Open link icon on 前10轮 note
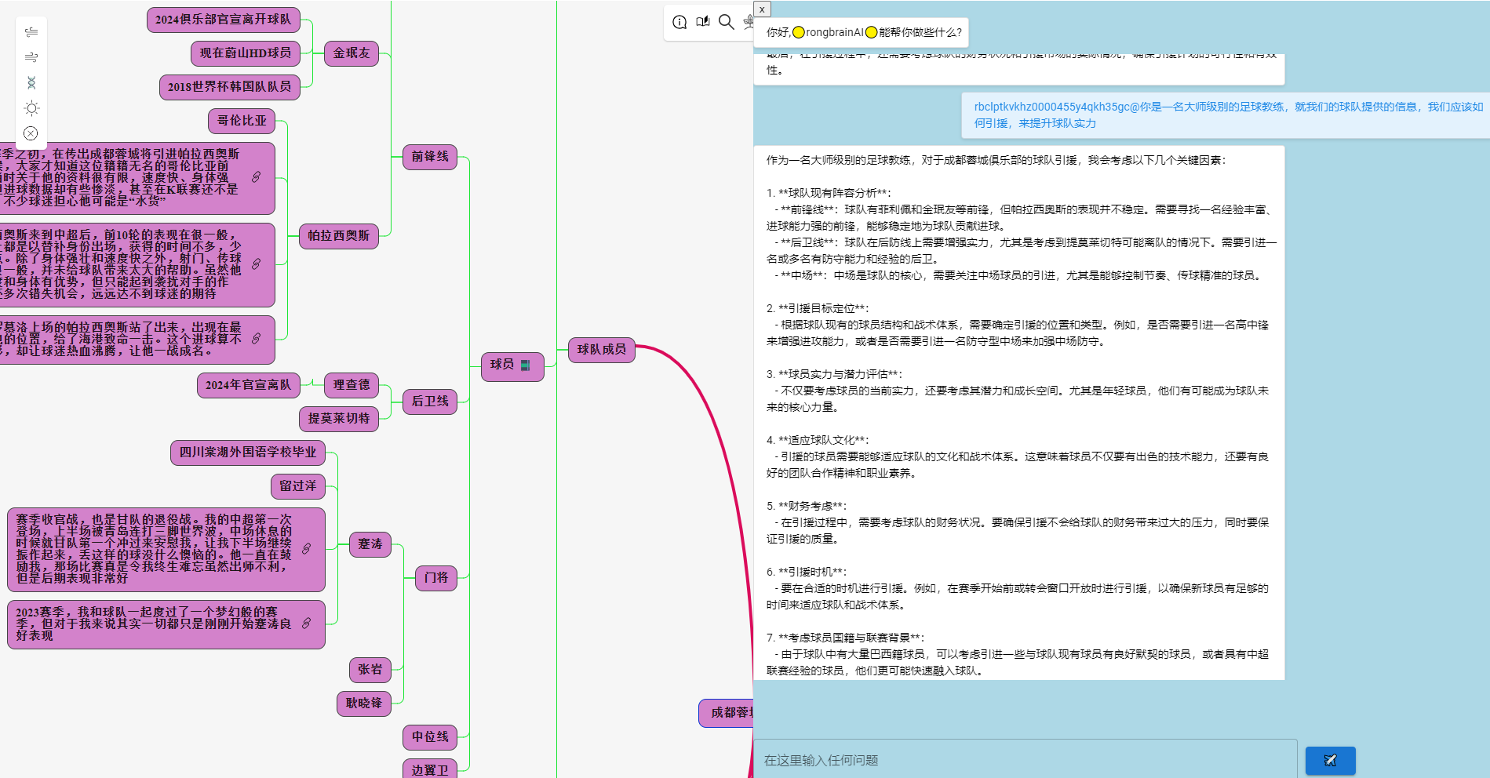 click(256, 264)
